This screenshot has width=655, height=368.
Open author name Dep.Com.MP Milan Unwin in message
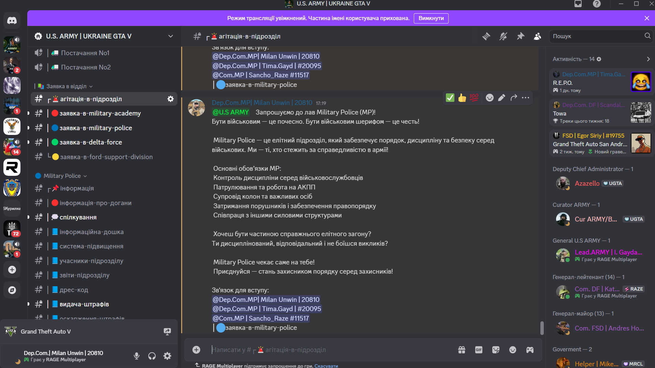tap(262, 103)
